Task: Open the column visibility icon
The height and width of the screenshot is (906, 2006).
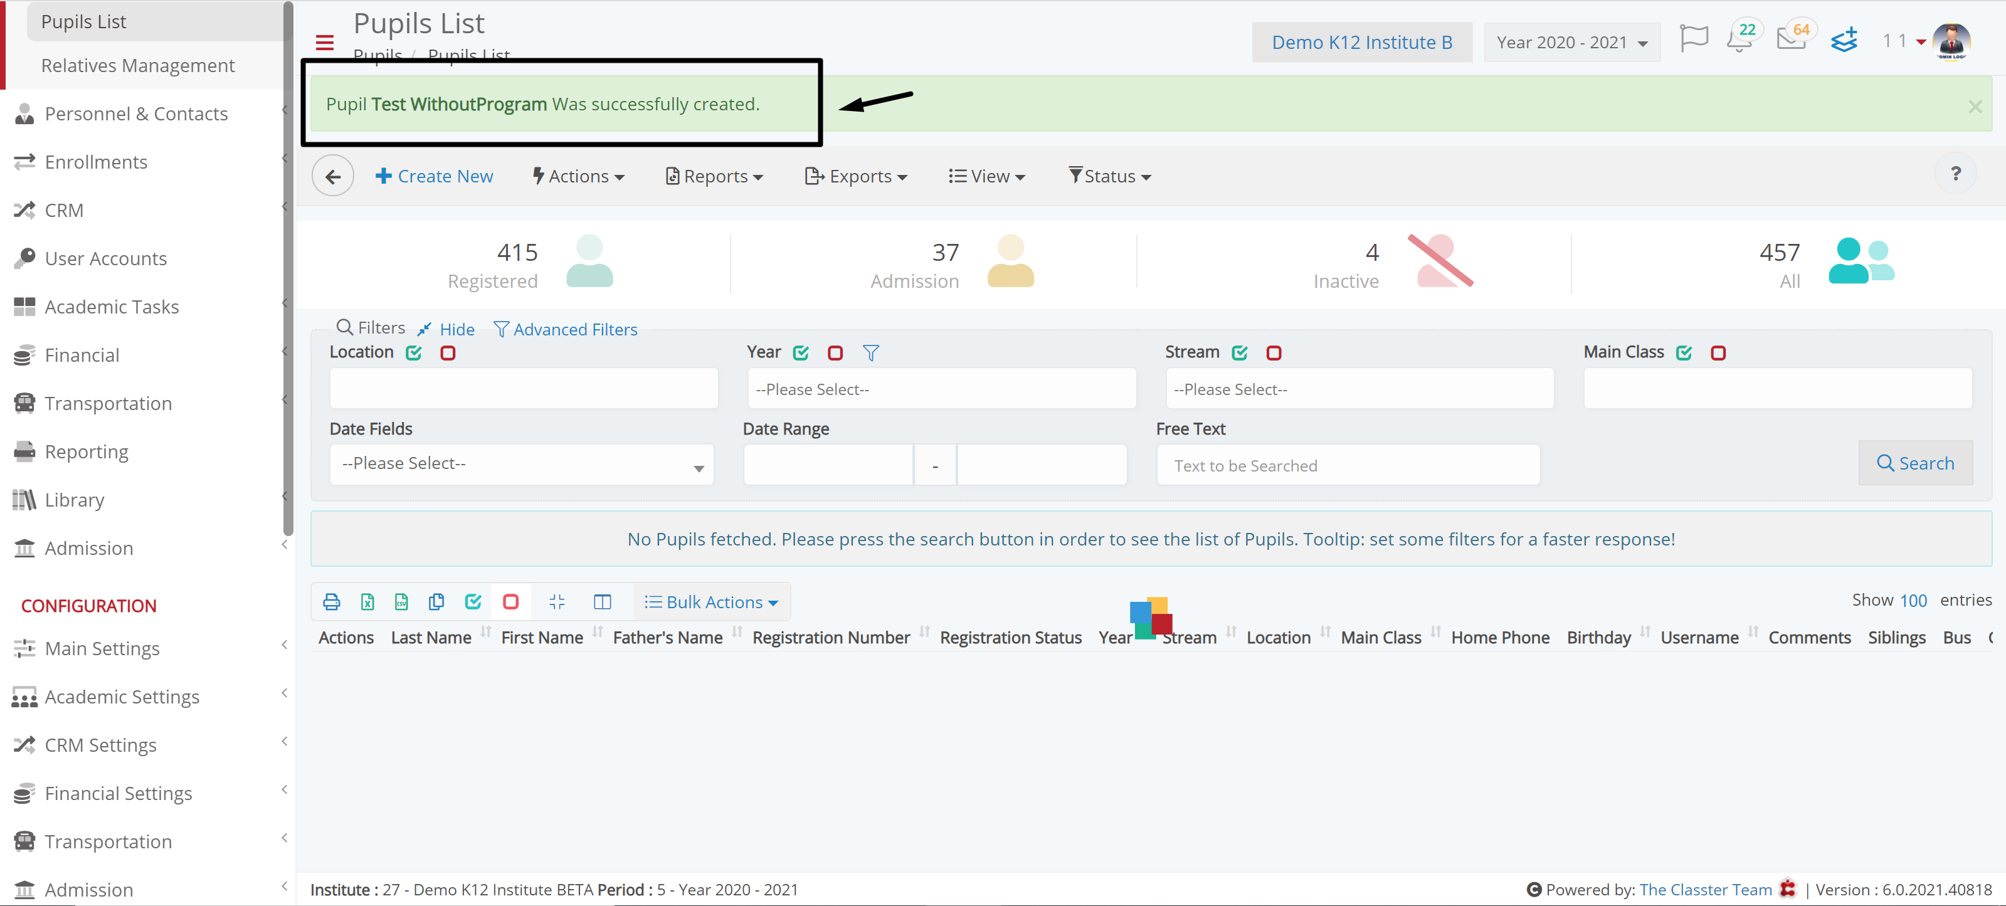Action: (602, 602)
